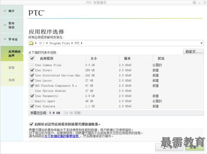Select the 完成 sidebar step
The height and width of the screenshot is (154, 207).
[12, 80]
